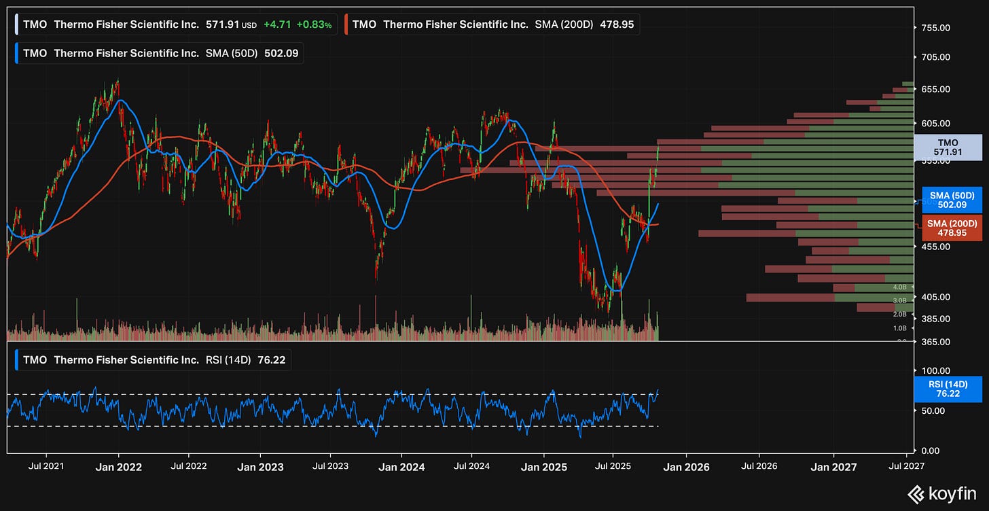Click the 2.0B volume profile label
The image size is (989, 511).
tap(900, 314)
